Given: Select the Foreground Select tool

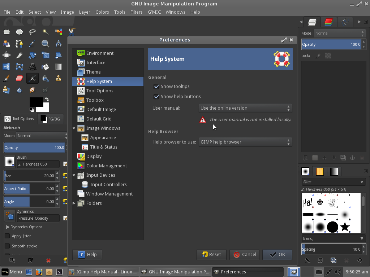Looking at the screenshot, I should [x=7, y=43].
